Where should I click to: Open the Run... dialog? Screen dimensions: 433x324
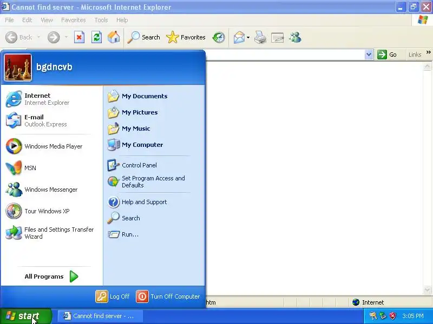154,234
